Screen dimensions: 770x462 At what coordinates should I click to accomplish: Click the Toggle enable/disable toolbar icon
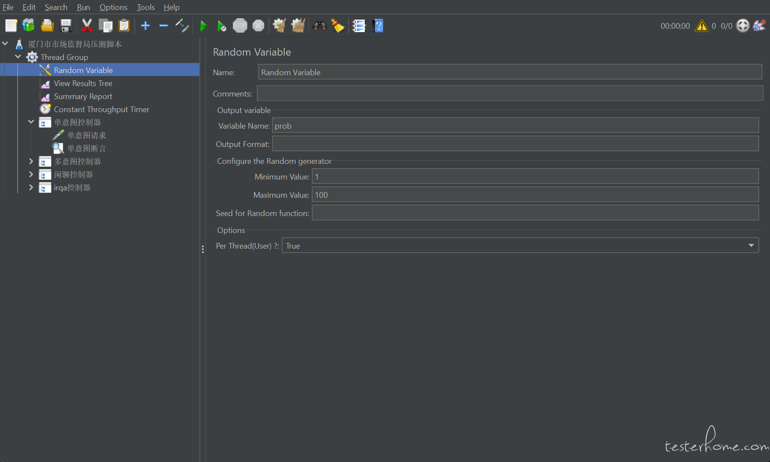[182, 26]
